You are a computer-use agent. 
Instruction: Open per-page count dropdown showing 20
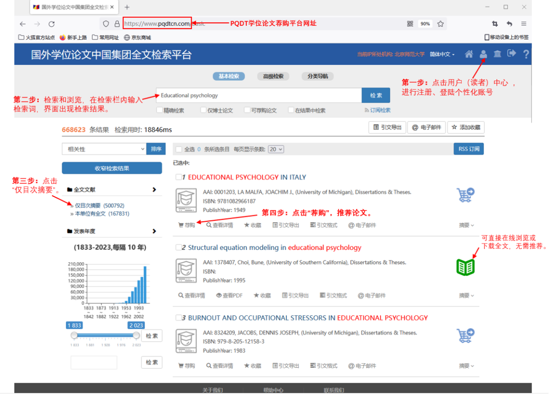point(276,149)
